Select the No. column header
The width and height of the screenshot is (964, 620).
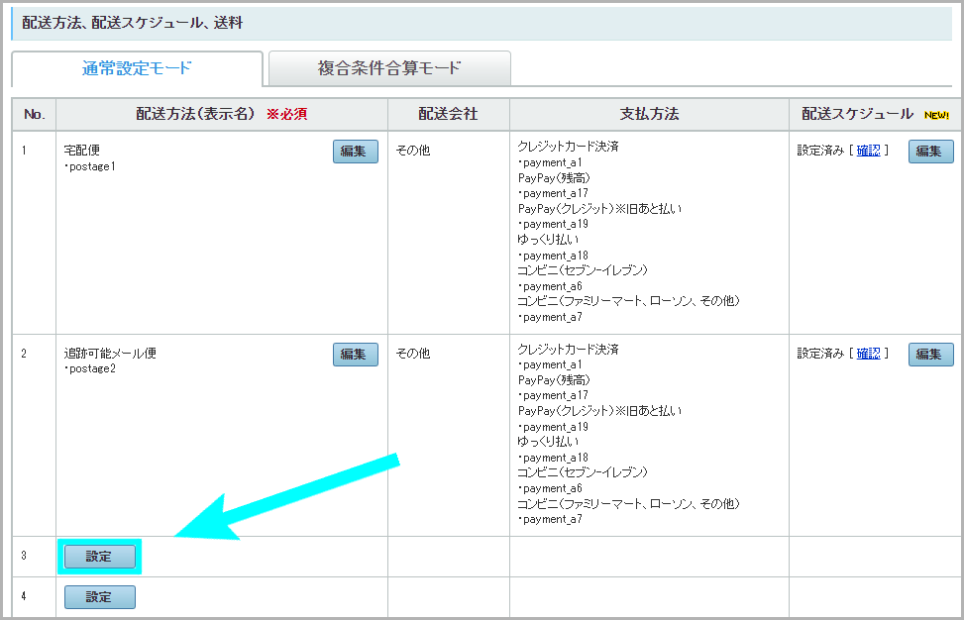click(35, 114)
